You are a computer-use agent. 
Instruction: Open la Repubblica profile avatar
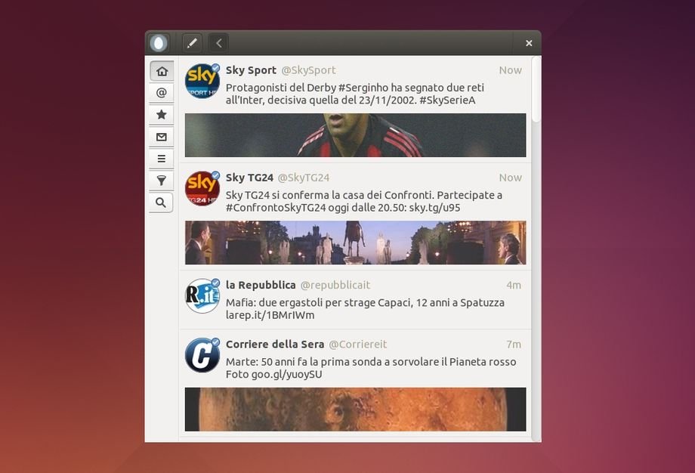pyautogui.click(x=202, y=296)
